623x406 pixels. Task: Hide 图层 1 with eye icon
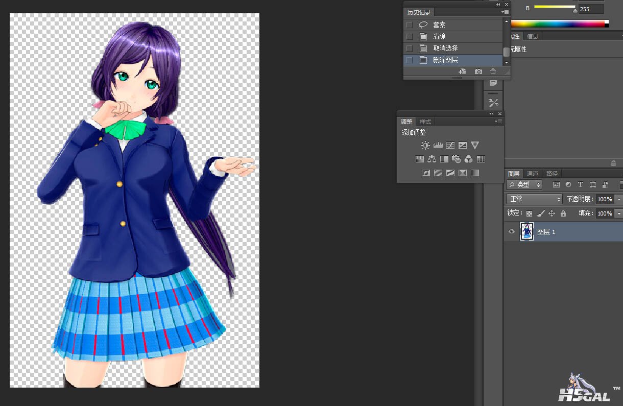(512, 232)
